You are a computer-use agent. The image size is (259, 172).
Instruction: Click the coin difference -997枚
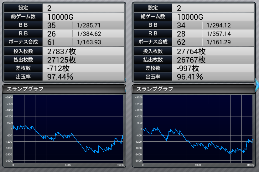click(188, 68)
